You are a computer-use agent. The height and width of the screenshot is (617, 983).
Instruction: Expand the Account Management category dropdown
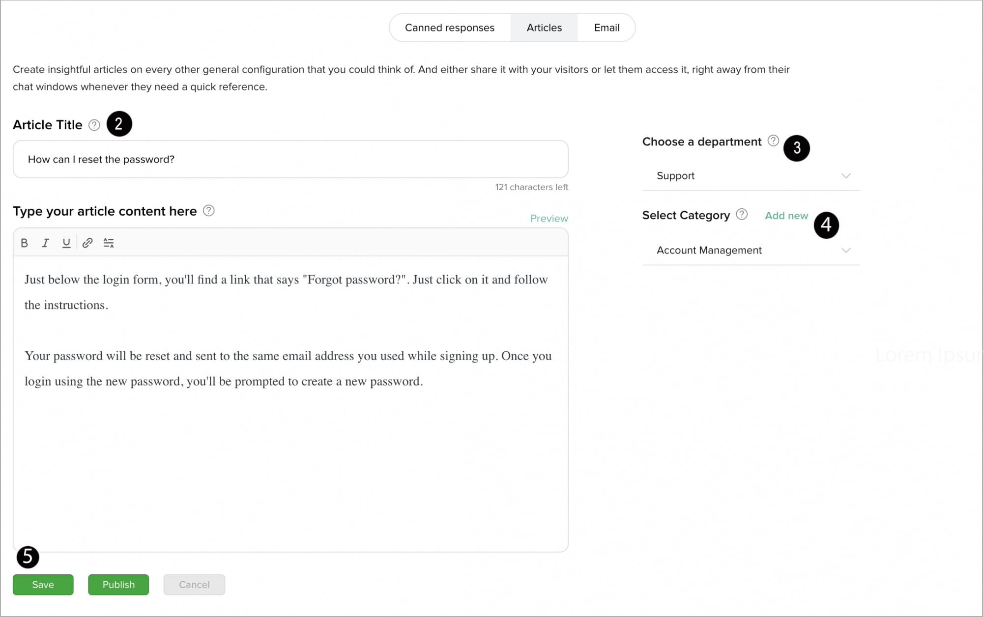point(751,251)
